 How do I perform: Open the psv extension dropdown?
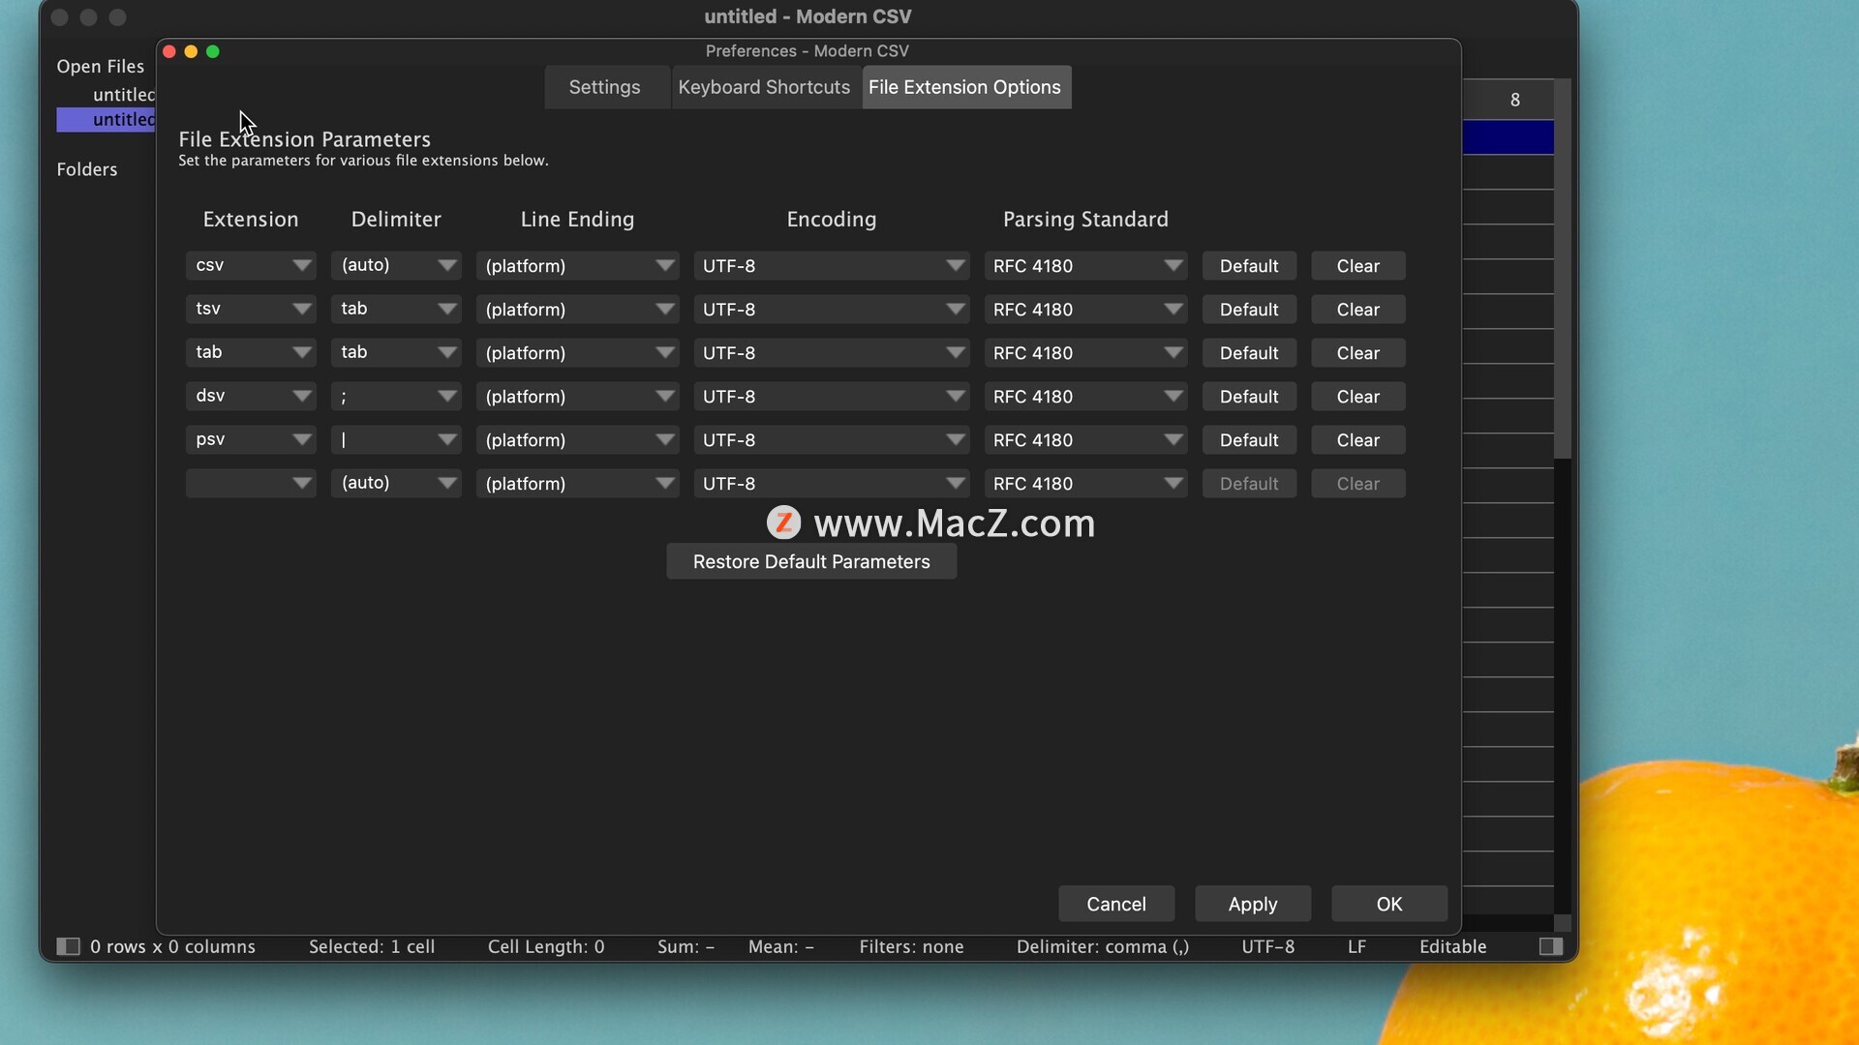251,439
